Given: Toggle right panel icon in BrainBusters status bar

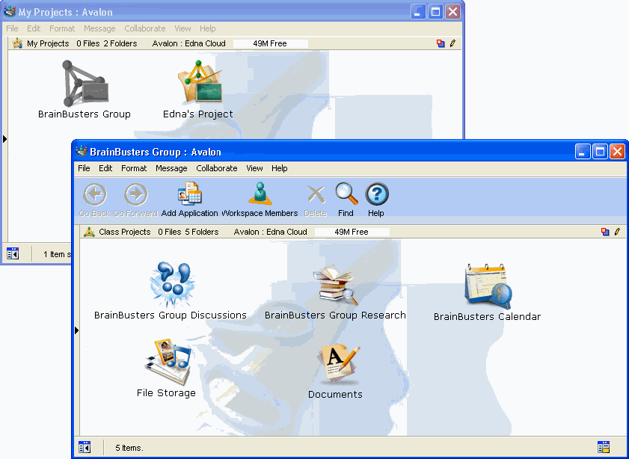Looking at the screenshot, I should pyautogui.click(x=604, y=447).
